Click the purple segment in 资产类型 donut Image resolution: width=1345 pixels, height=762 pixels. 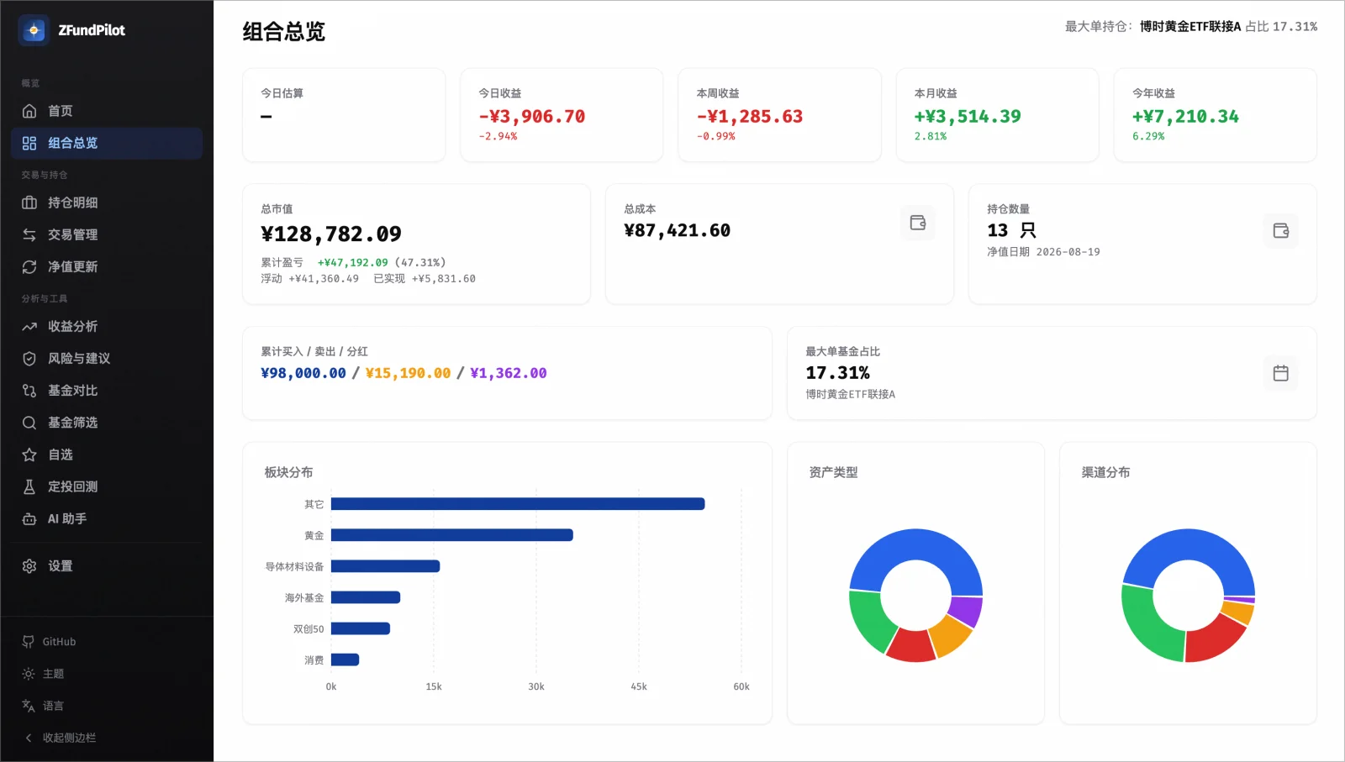tap(967, 611)
